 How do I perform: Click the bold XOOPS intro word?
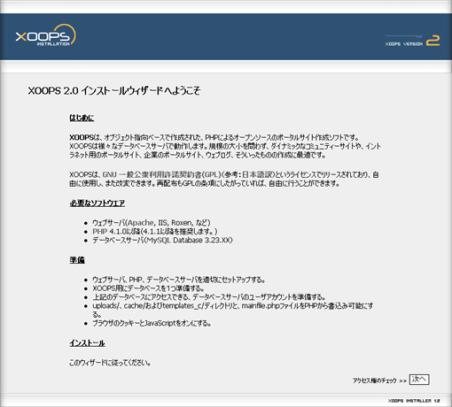[x=82, y=137]
